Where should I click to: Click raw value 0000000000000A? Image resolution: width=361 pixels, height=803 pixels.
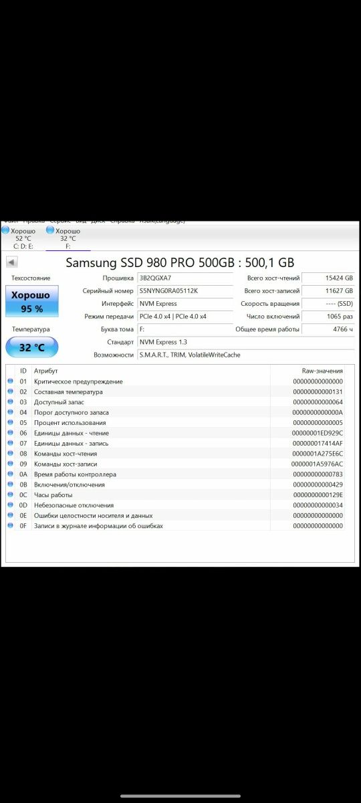point(318,412)
